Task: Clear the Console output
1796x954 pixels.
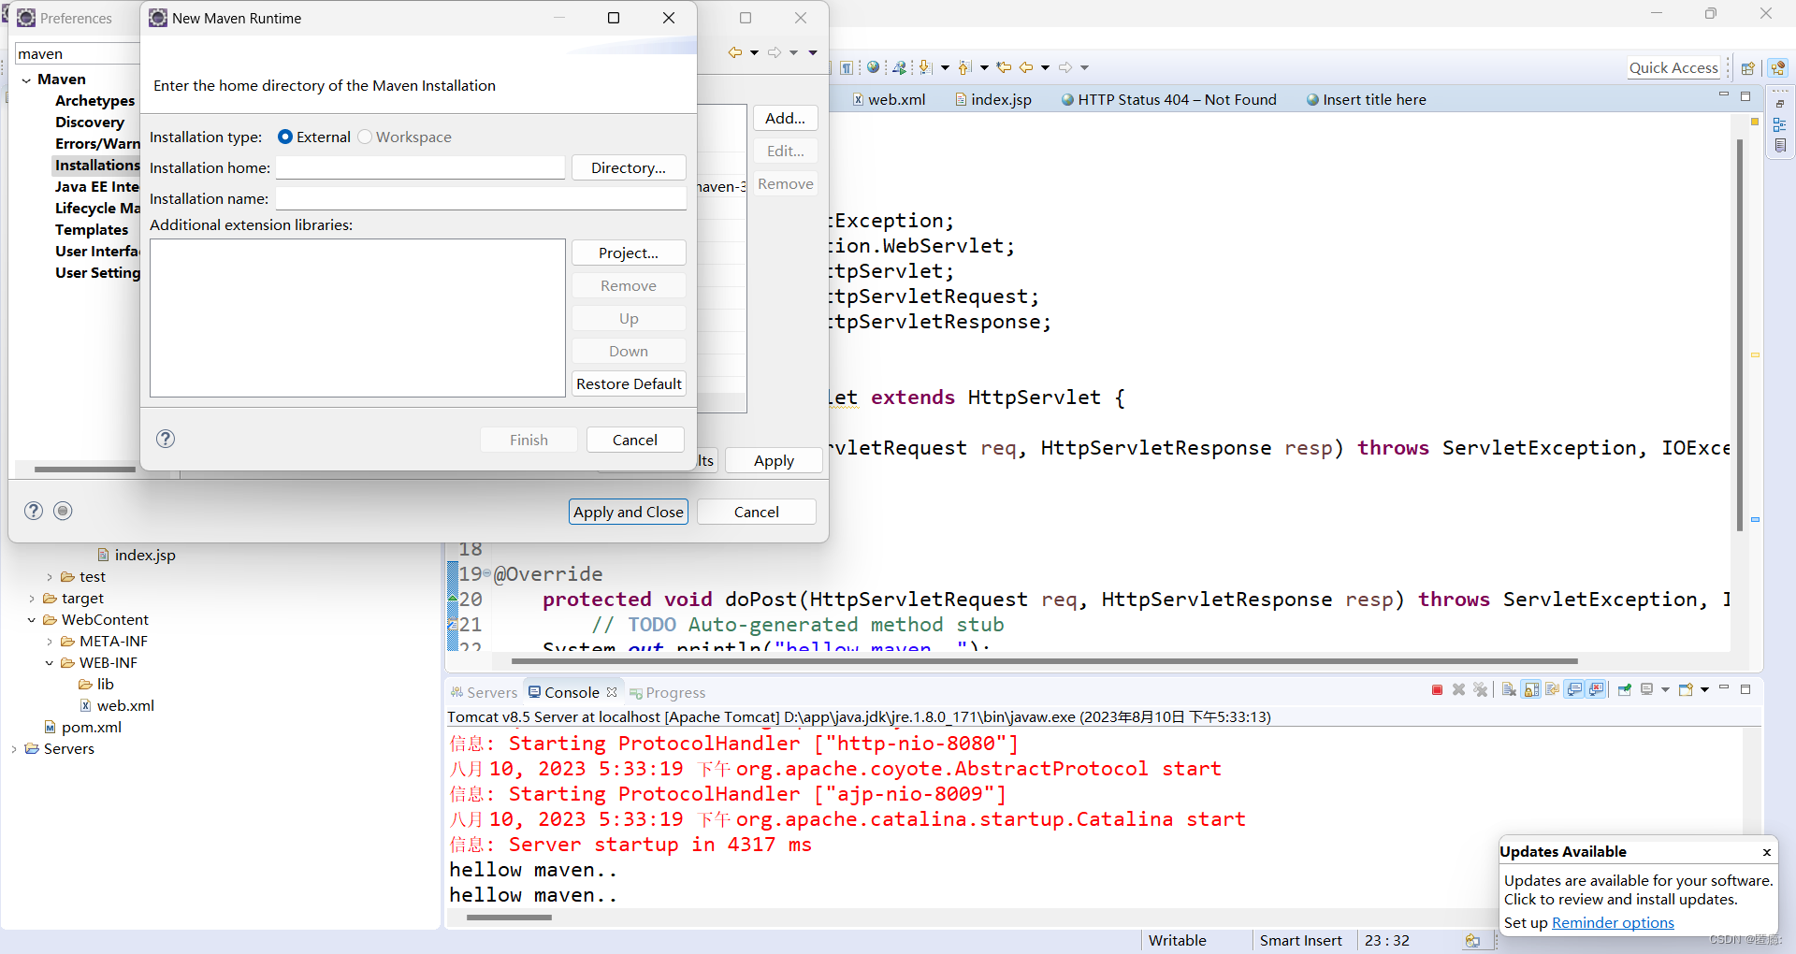Action: (1509, 690)
